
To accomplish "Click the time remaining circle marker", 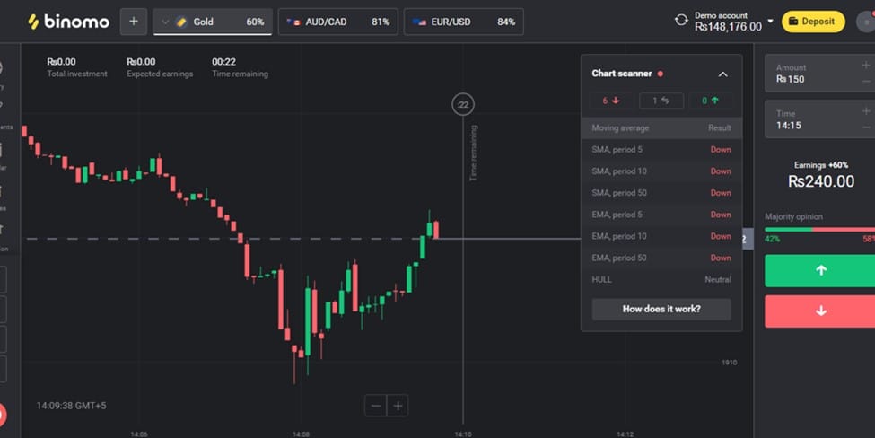I will (x=462, y=104).
